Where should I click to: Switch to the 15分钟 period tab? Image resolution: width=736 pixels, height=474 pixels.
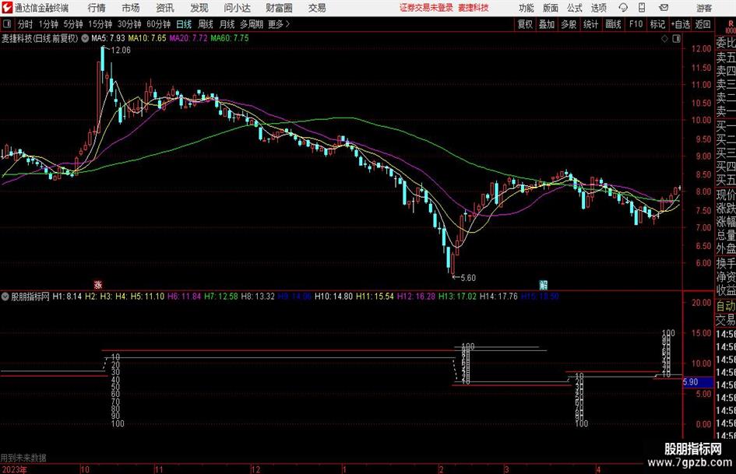click(x=100, y=24)
